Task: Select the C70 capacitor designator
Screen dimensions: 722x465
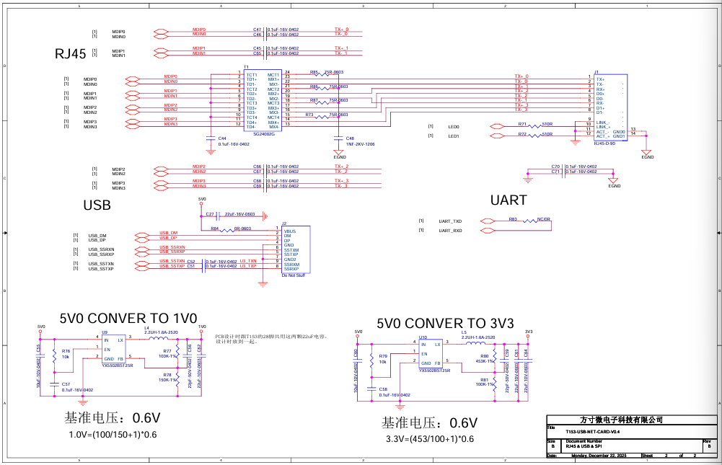Action: click(556, 167)
